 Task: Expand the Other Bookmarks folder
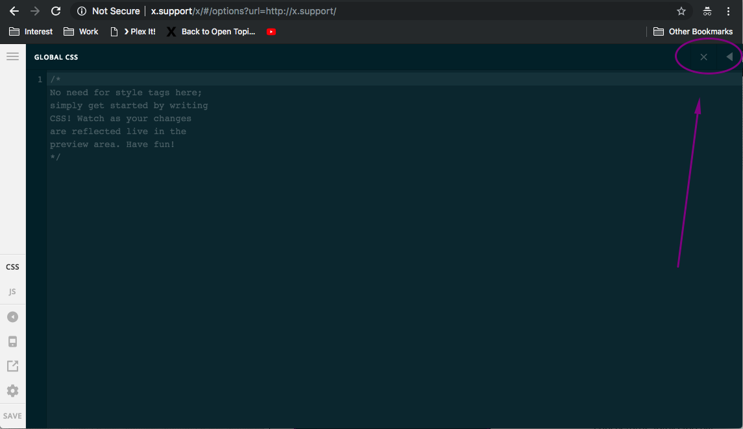(x=693, y=31)
